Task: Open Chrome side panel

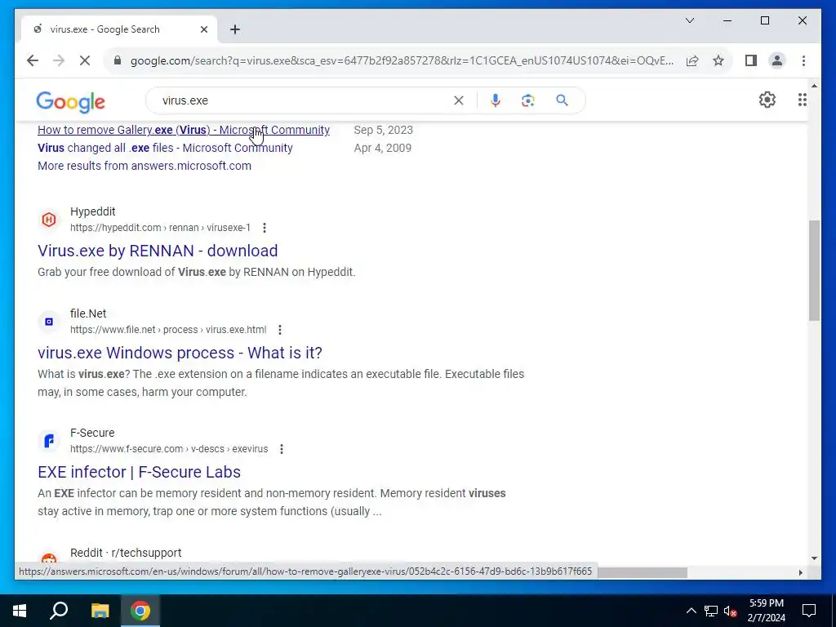Action: [751, 60]
